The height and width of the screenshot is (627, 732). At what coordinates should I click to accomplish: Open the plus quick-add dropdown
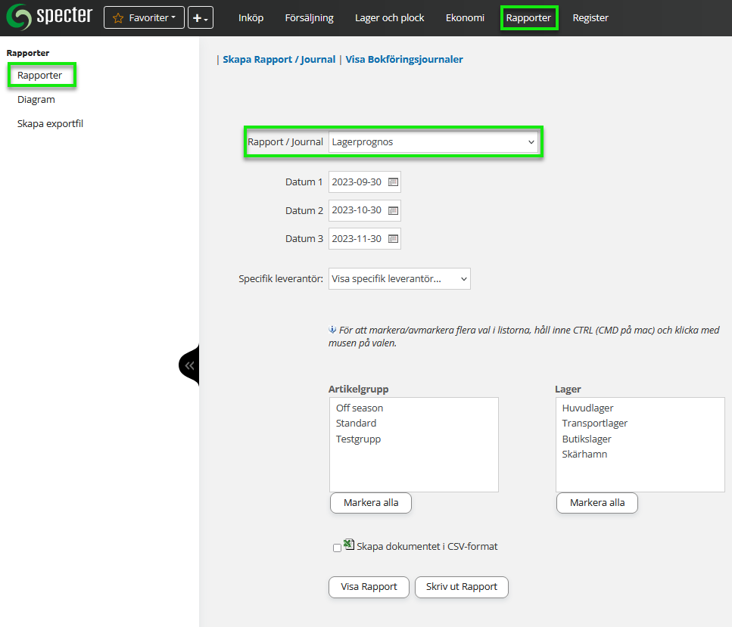pos(200,18)
